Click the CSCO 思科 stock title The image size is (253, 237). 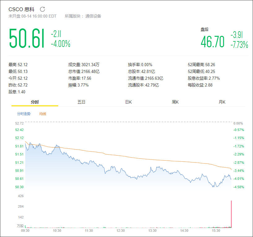[x=21, y=9]
